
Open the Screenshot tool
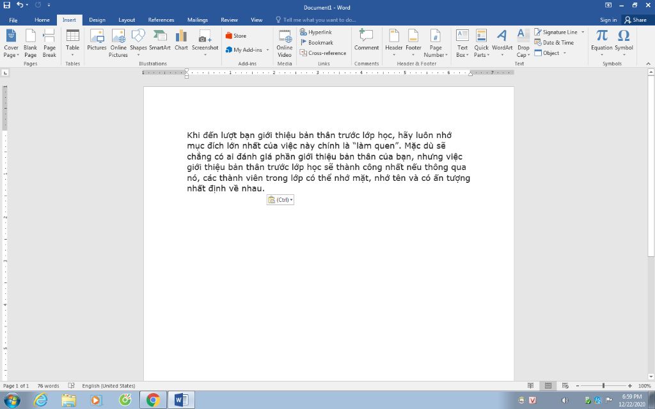click(205, 43)
